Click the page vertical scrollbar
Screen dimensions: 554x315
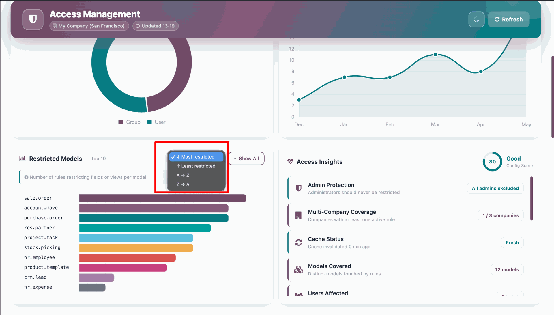[x=552, y=97]
